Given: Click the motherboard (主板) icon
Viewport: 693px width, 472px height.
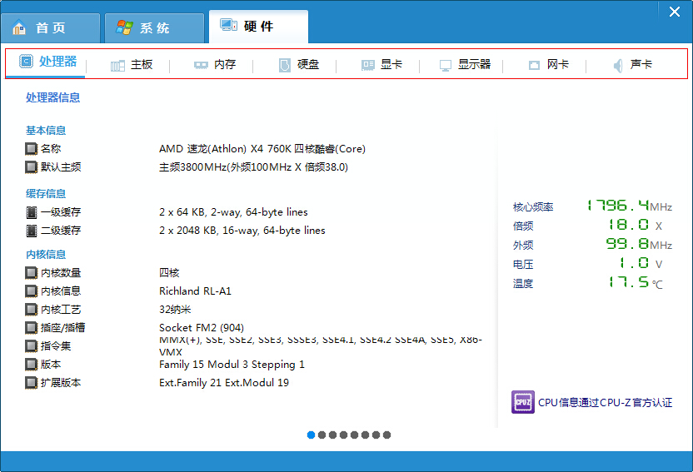Looking at the screenshot, I should [x=117, y=65].
